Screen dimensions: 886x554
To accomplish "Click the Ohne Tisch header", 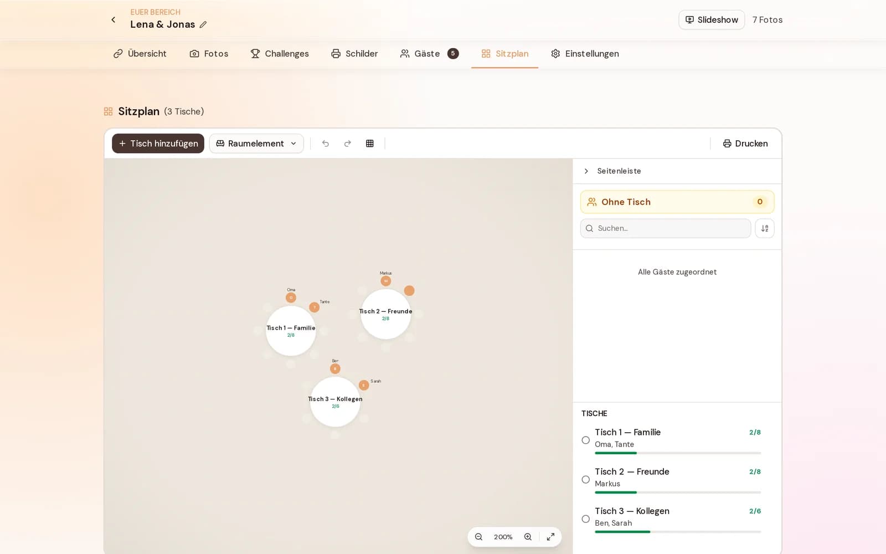I will [677, 202].
